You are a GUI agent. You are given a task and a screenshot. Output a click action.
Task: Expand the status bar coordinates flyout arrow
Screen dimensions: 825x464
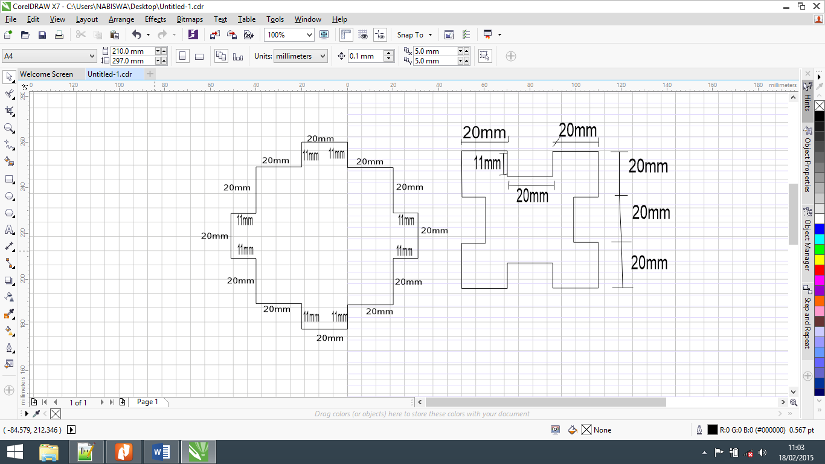[x=71, y=430]
